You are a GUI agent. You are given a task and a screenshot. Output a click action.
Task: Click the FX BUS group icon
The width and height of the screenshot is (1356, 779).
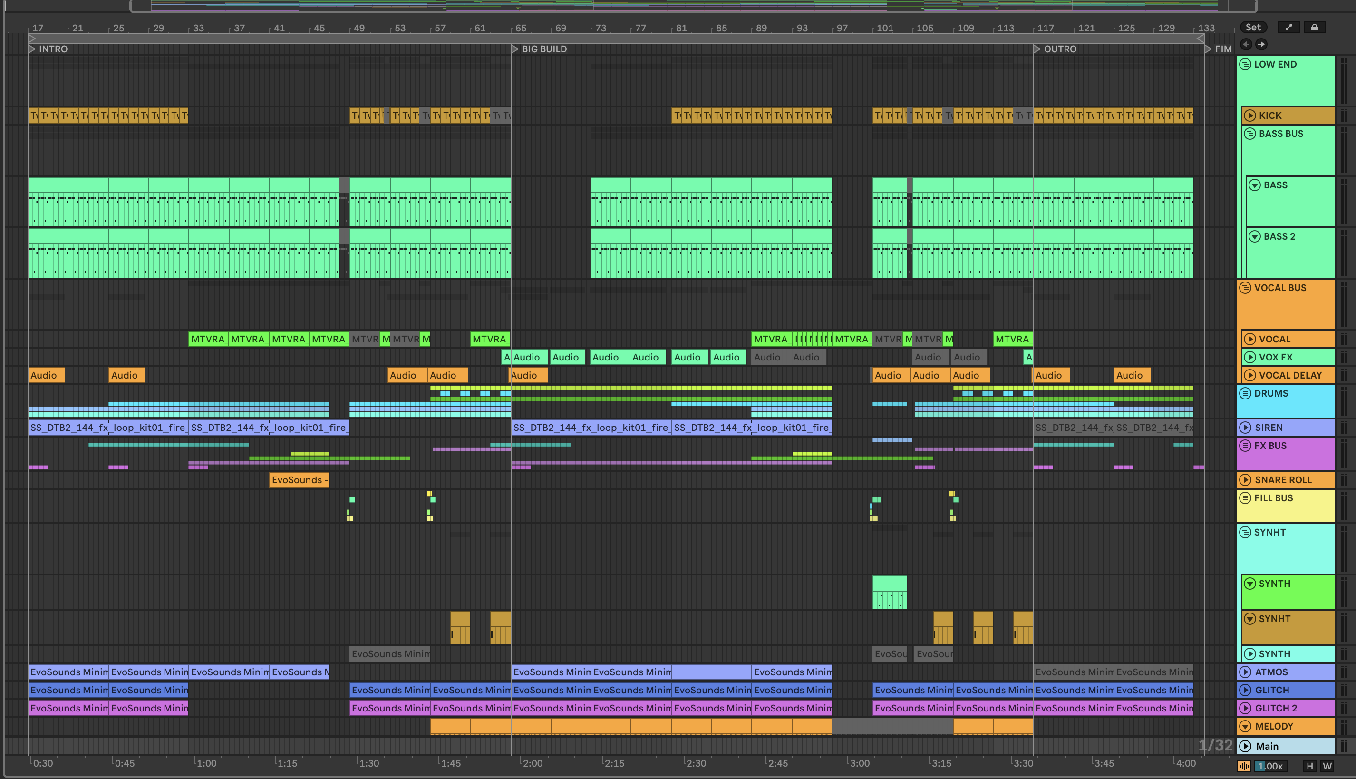pos(1245,446)
